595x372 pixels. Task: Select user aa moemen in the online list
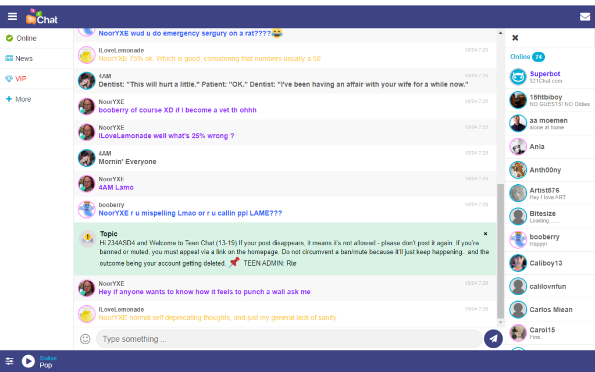(550, 123)
